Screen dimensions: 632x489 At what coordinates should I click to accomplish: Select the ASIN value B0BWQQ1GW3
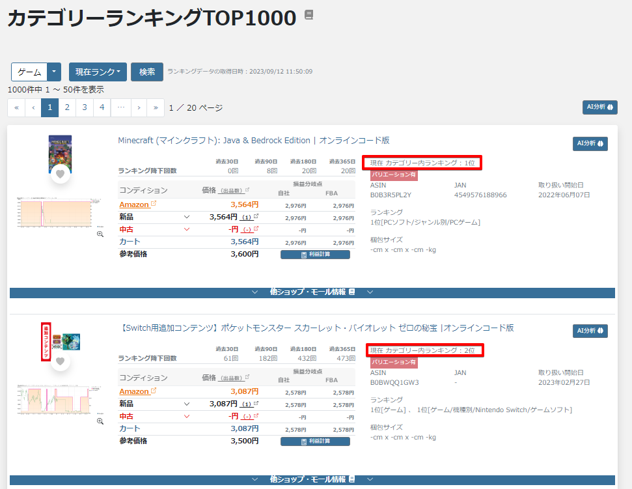pyautogui.click(x=394, y=383)
